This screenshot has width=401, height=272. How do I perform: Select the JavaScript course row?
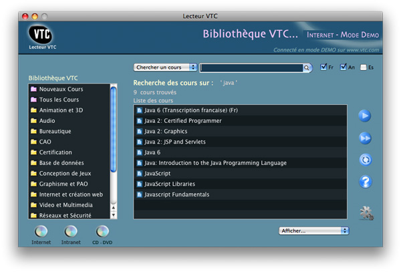click(240, 174)
